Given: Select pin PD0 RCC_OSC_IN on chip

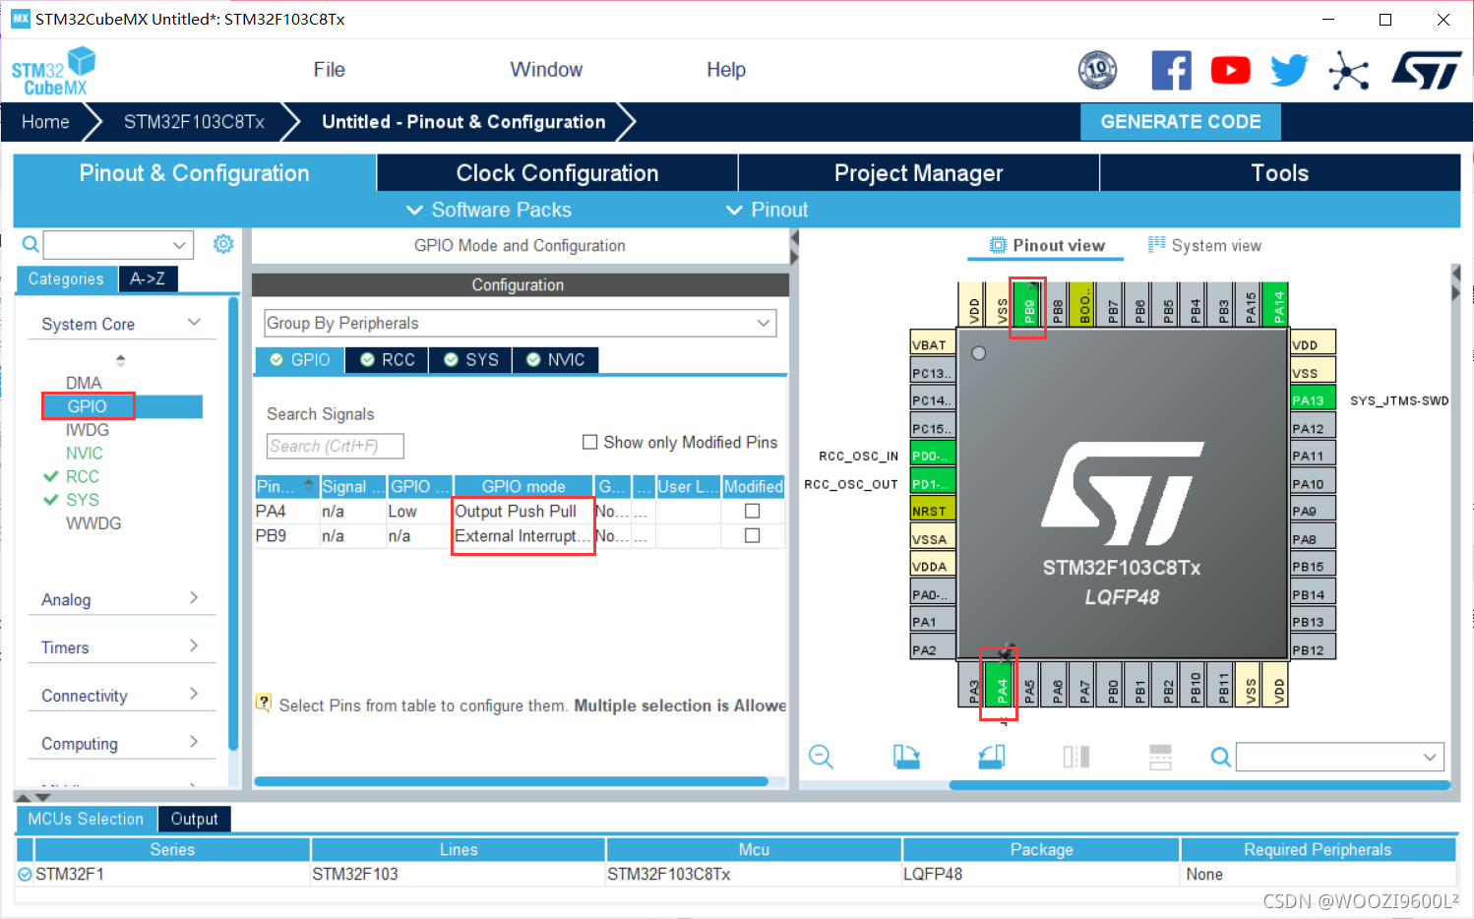Looking at the screenshot, I should pyautogui.click(x=933, y=456).
